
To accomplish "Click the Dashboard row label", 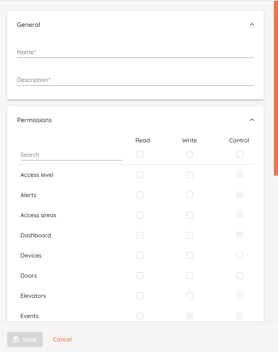I will click(36, 236).
